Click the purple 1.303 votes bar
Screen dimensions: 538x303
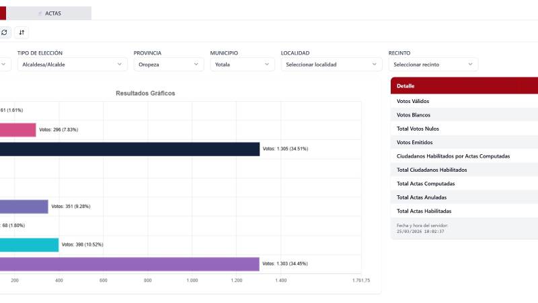129,264
